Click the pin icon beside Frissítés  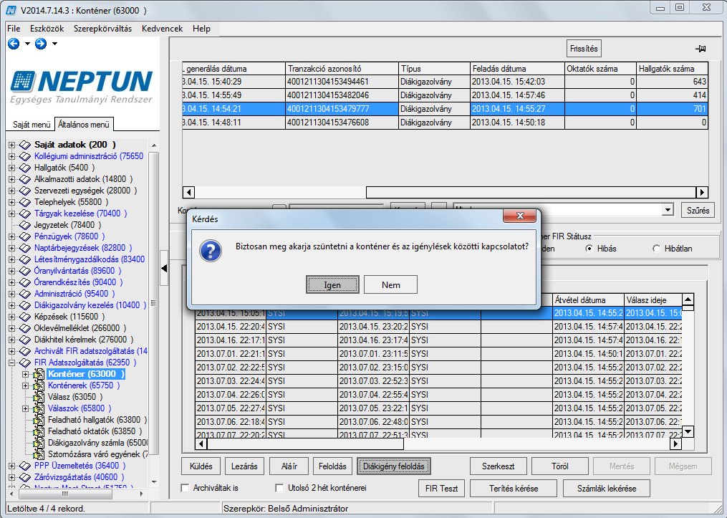coord(700,49)
